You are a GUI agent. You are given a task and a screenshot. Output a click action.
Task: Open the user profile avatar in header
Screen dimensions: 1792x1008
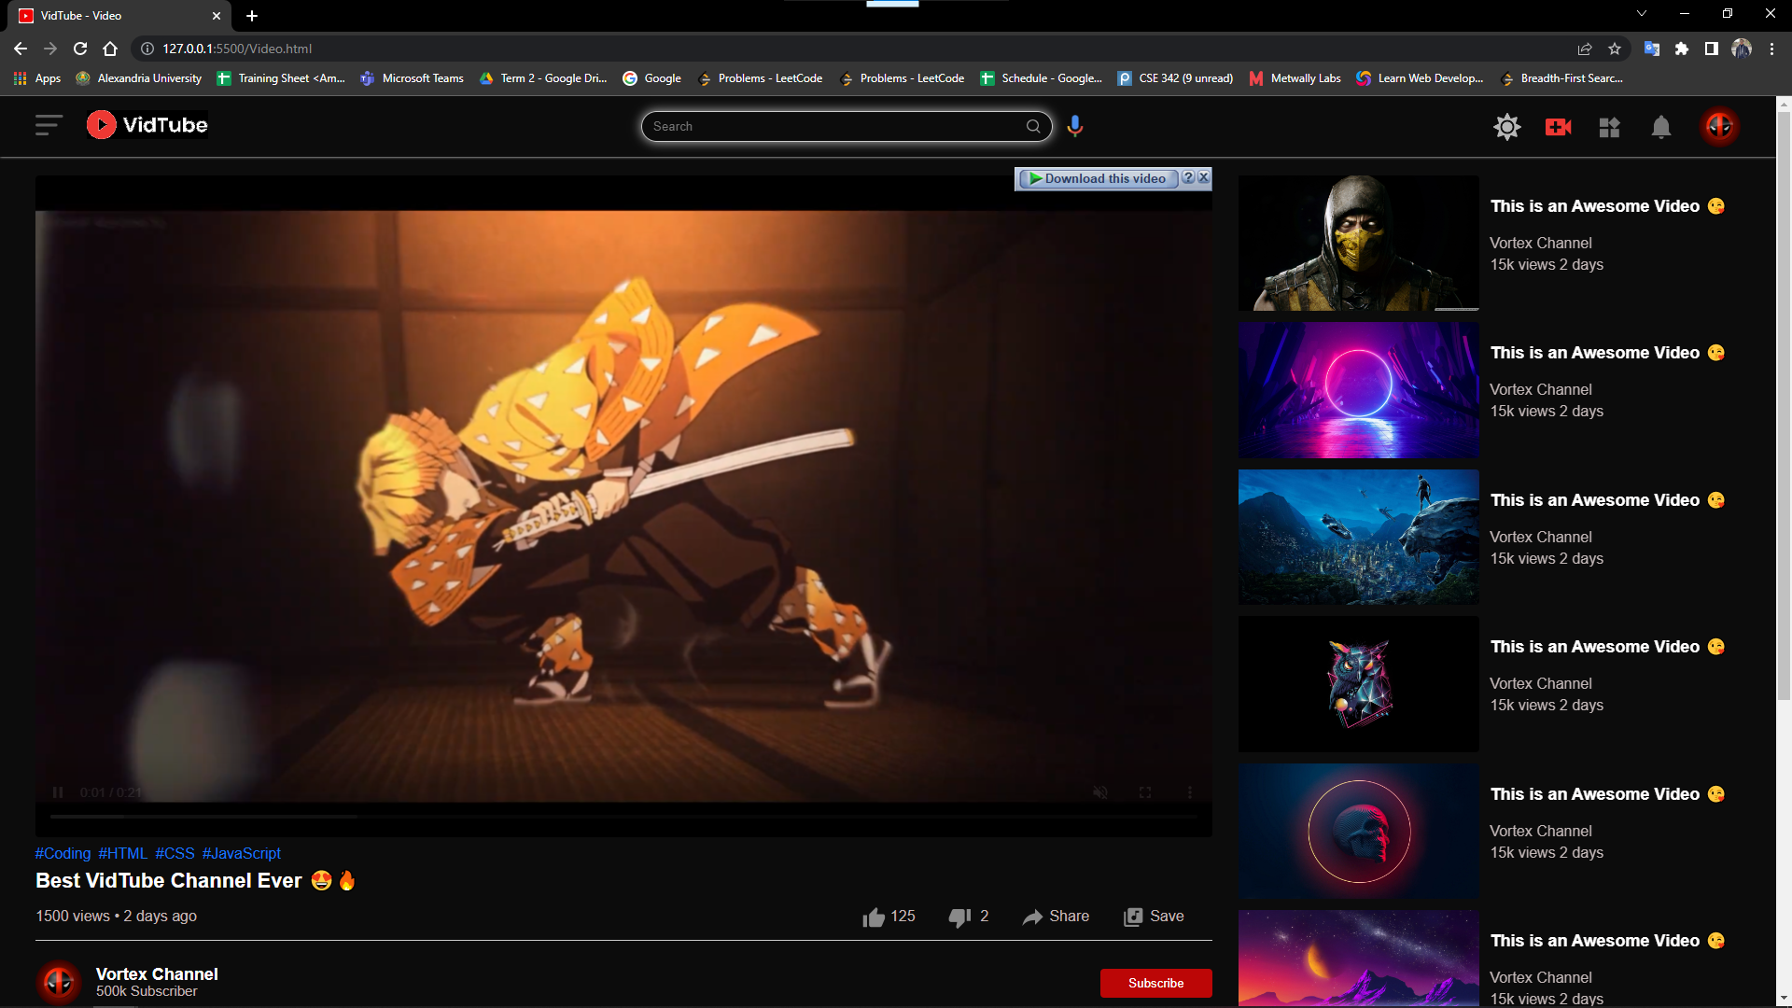point(1719,126)
